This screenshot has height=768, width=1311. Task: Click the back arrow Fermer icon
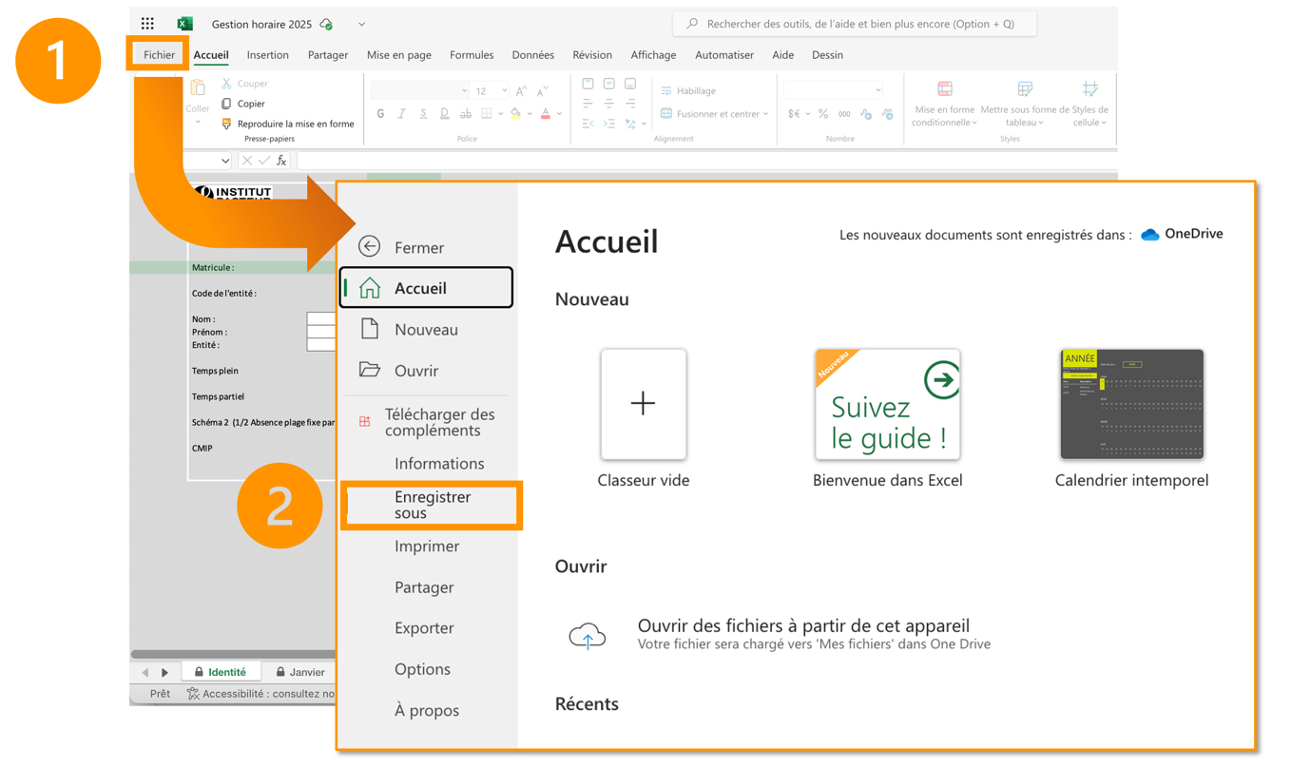pos(370,247)
